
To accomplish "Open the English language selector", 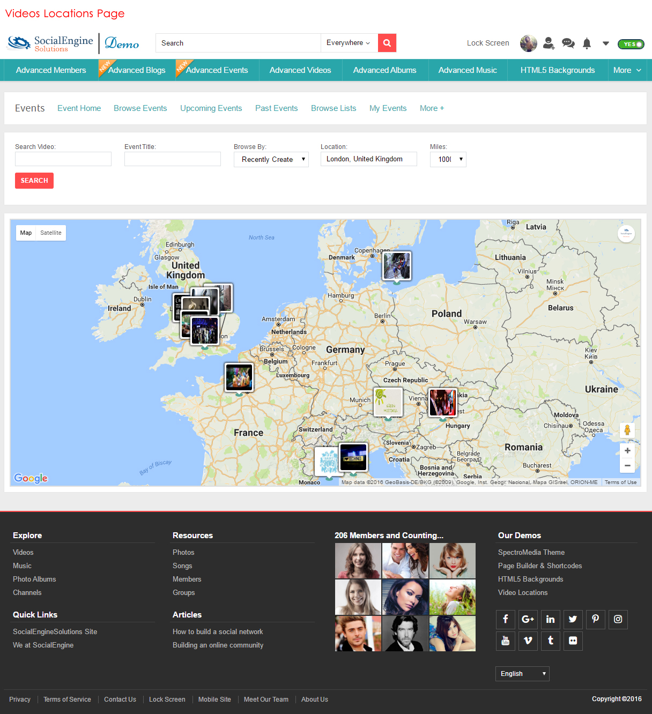I will (x=522, y=673).
